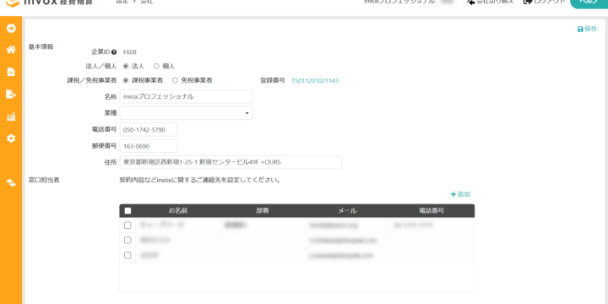608x304 pixels.
Task: Click the switch-arrows icon in the sidebar
Action: click(11, 182)
